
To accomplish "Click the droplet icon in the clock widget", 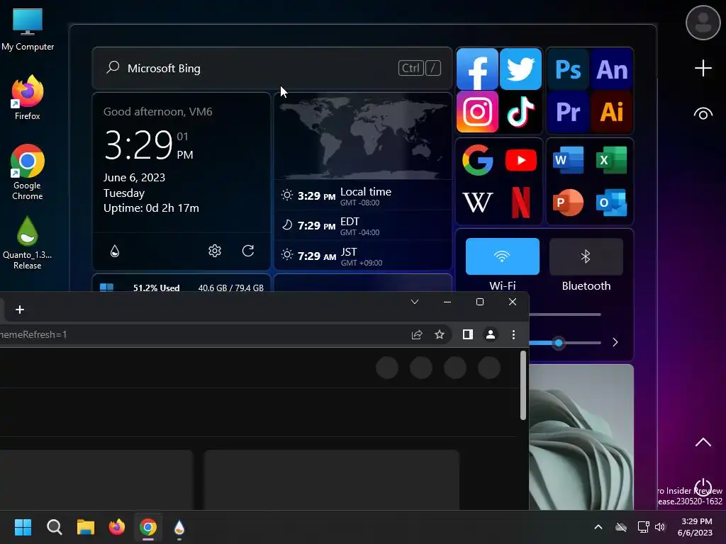I will (115, 251).
